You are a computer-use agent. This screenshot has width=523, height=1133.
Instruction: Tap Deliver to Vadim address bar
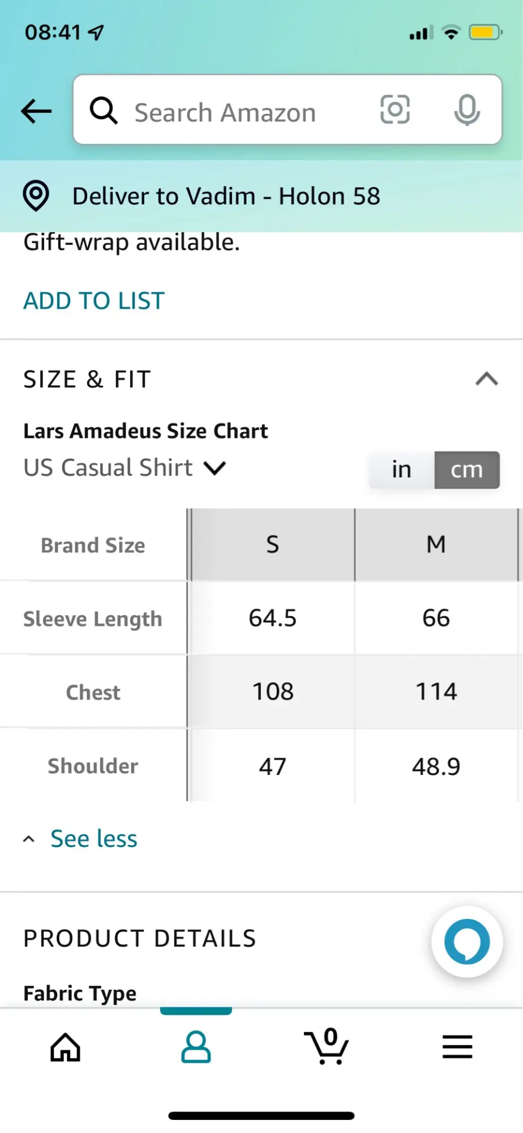[x=226, y=196]
